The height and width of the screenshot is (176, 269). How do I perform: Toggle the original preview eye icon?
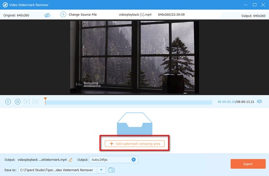tap(47, 15)
